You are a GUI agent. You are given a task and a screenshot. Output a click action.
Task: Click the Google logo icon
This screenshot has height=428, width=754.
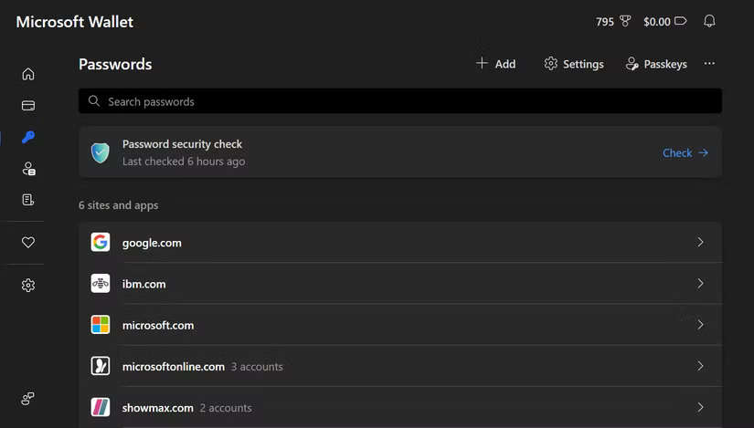click(100, 242)
